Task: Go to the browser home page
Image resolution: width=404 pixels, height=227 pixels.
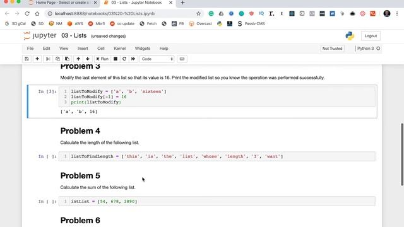Action: click(x=37, y=14)
